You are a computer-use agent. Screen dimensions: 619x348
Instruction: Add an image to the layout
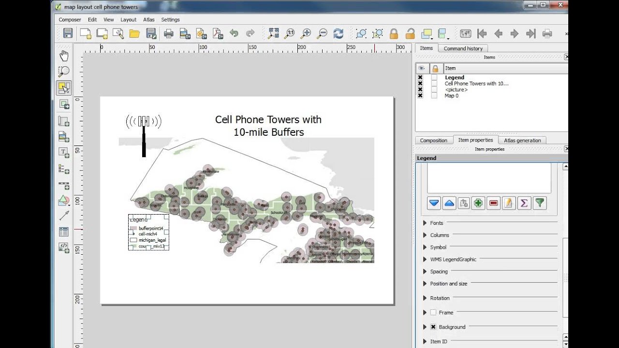(x=64, y=137)
